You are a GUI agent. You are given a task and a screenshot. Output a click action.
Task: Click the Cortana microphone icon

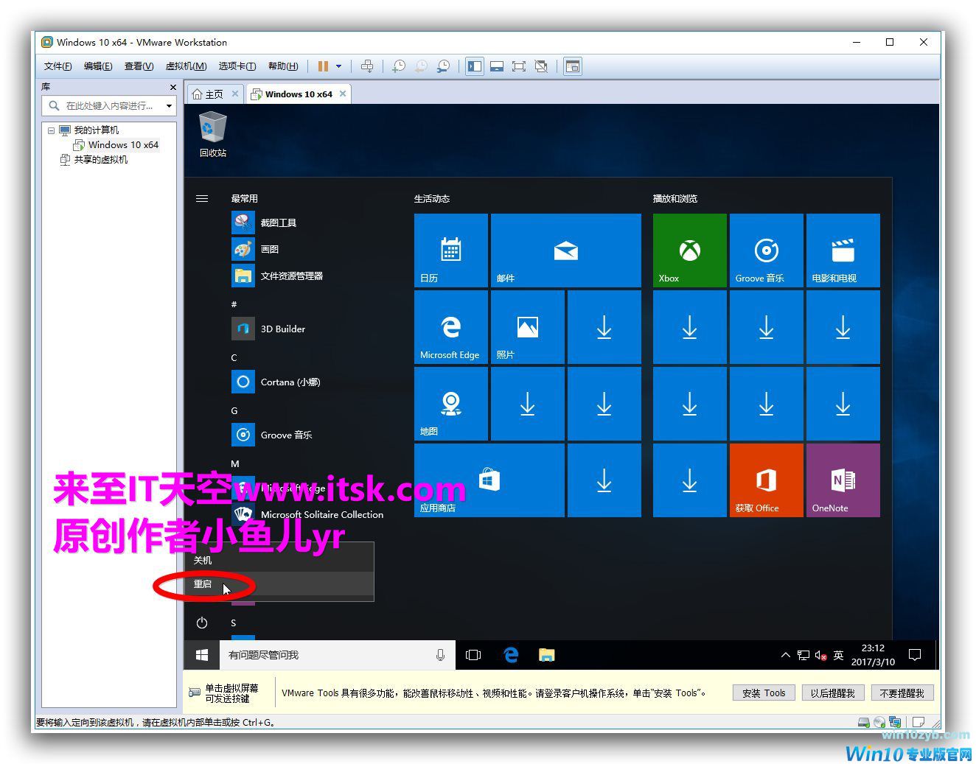click(x=441, y=655)
